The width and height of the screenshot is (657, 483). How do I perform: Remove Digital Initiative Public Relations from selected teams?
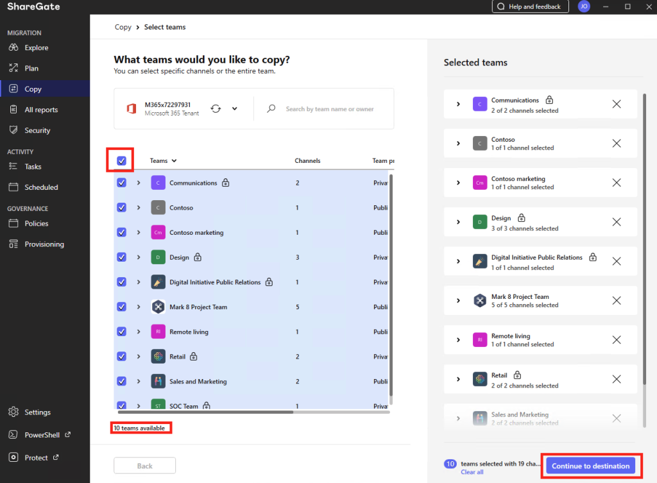[x=617, y=262]
